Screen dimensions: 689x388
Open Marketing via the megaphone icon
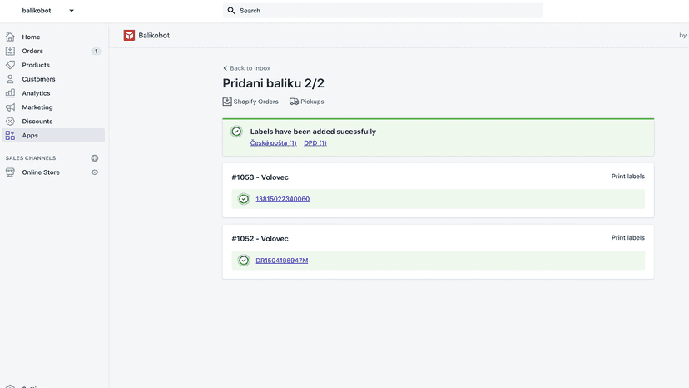tap(10, 107)
